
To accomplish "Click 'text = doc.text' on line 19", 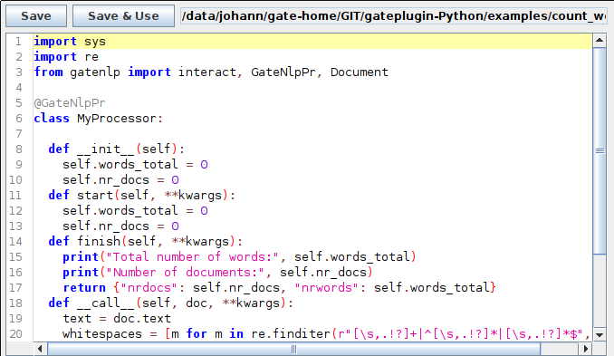I will 117,318.
